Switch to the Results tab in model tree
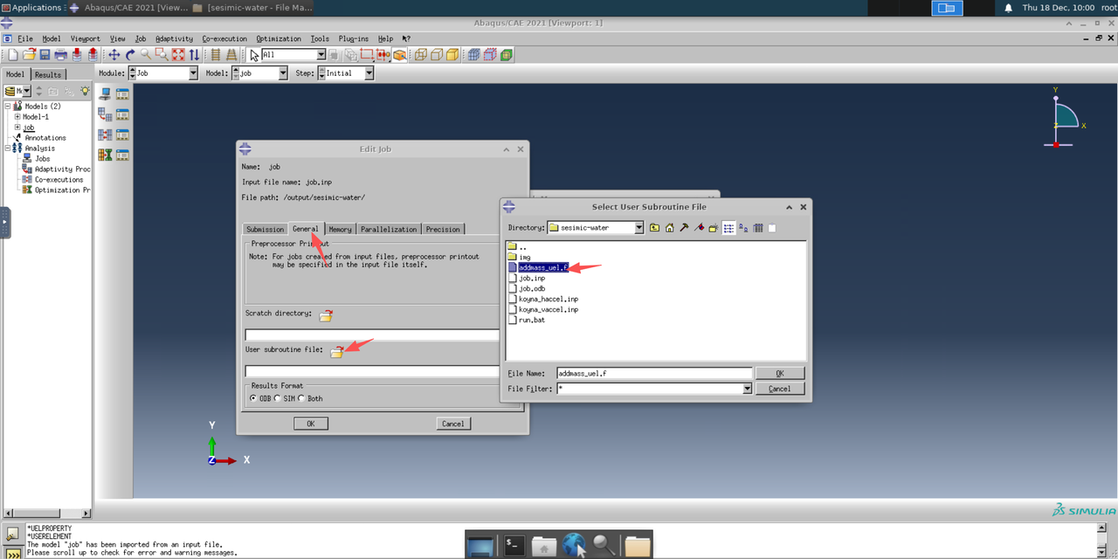 pos(48,75)
